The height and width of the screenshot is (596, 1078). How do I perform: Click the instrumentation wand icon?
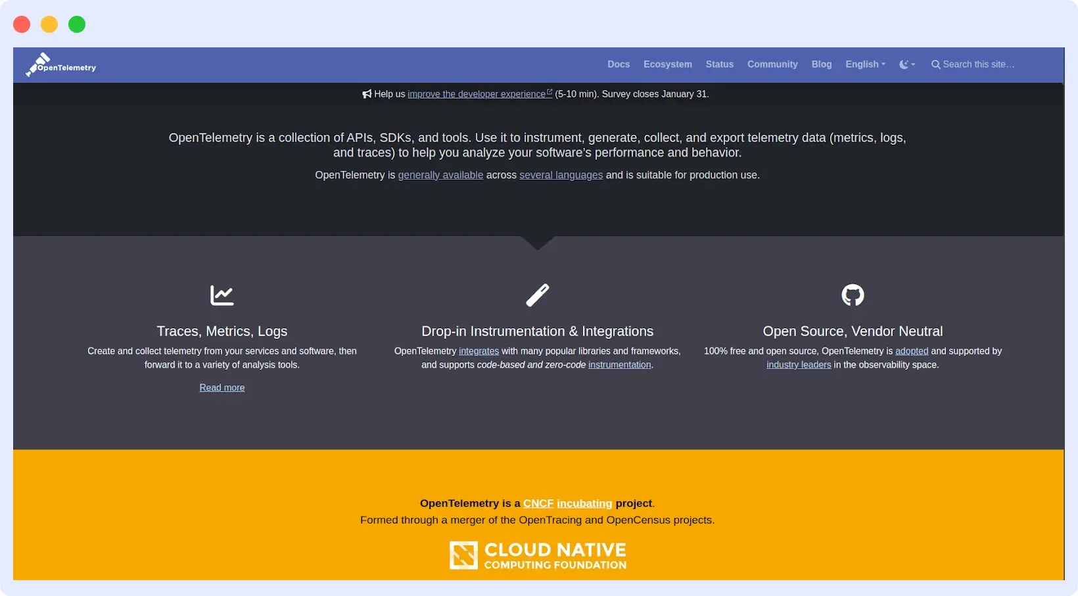tap(537, 295)
